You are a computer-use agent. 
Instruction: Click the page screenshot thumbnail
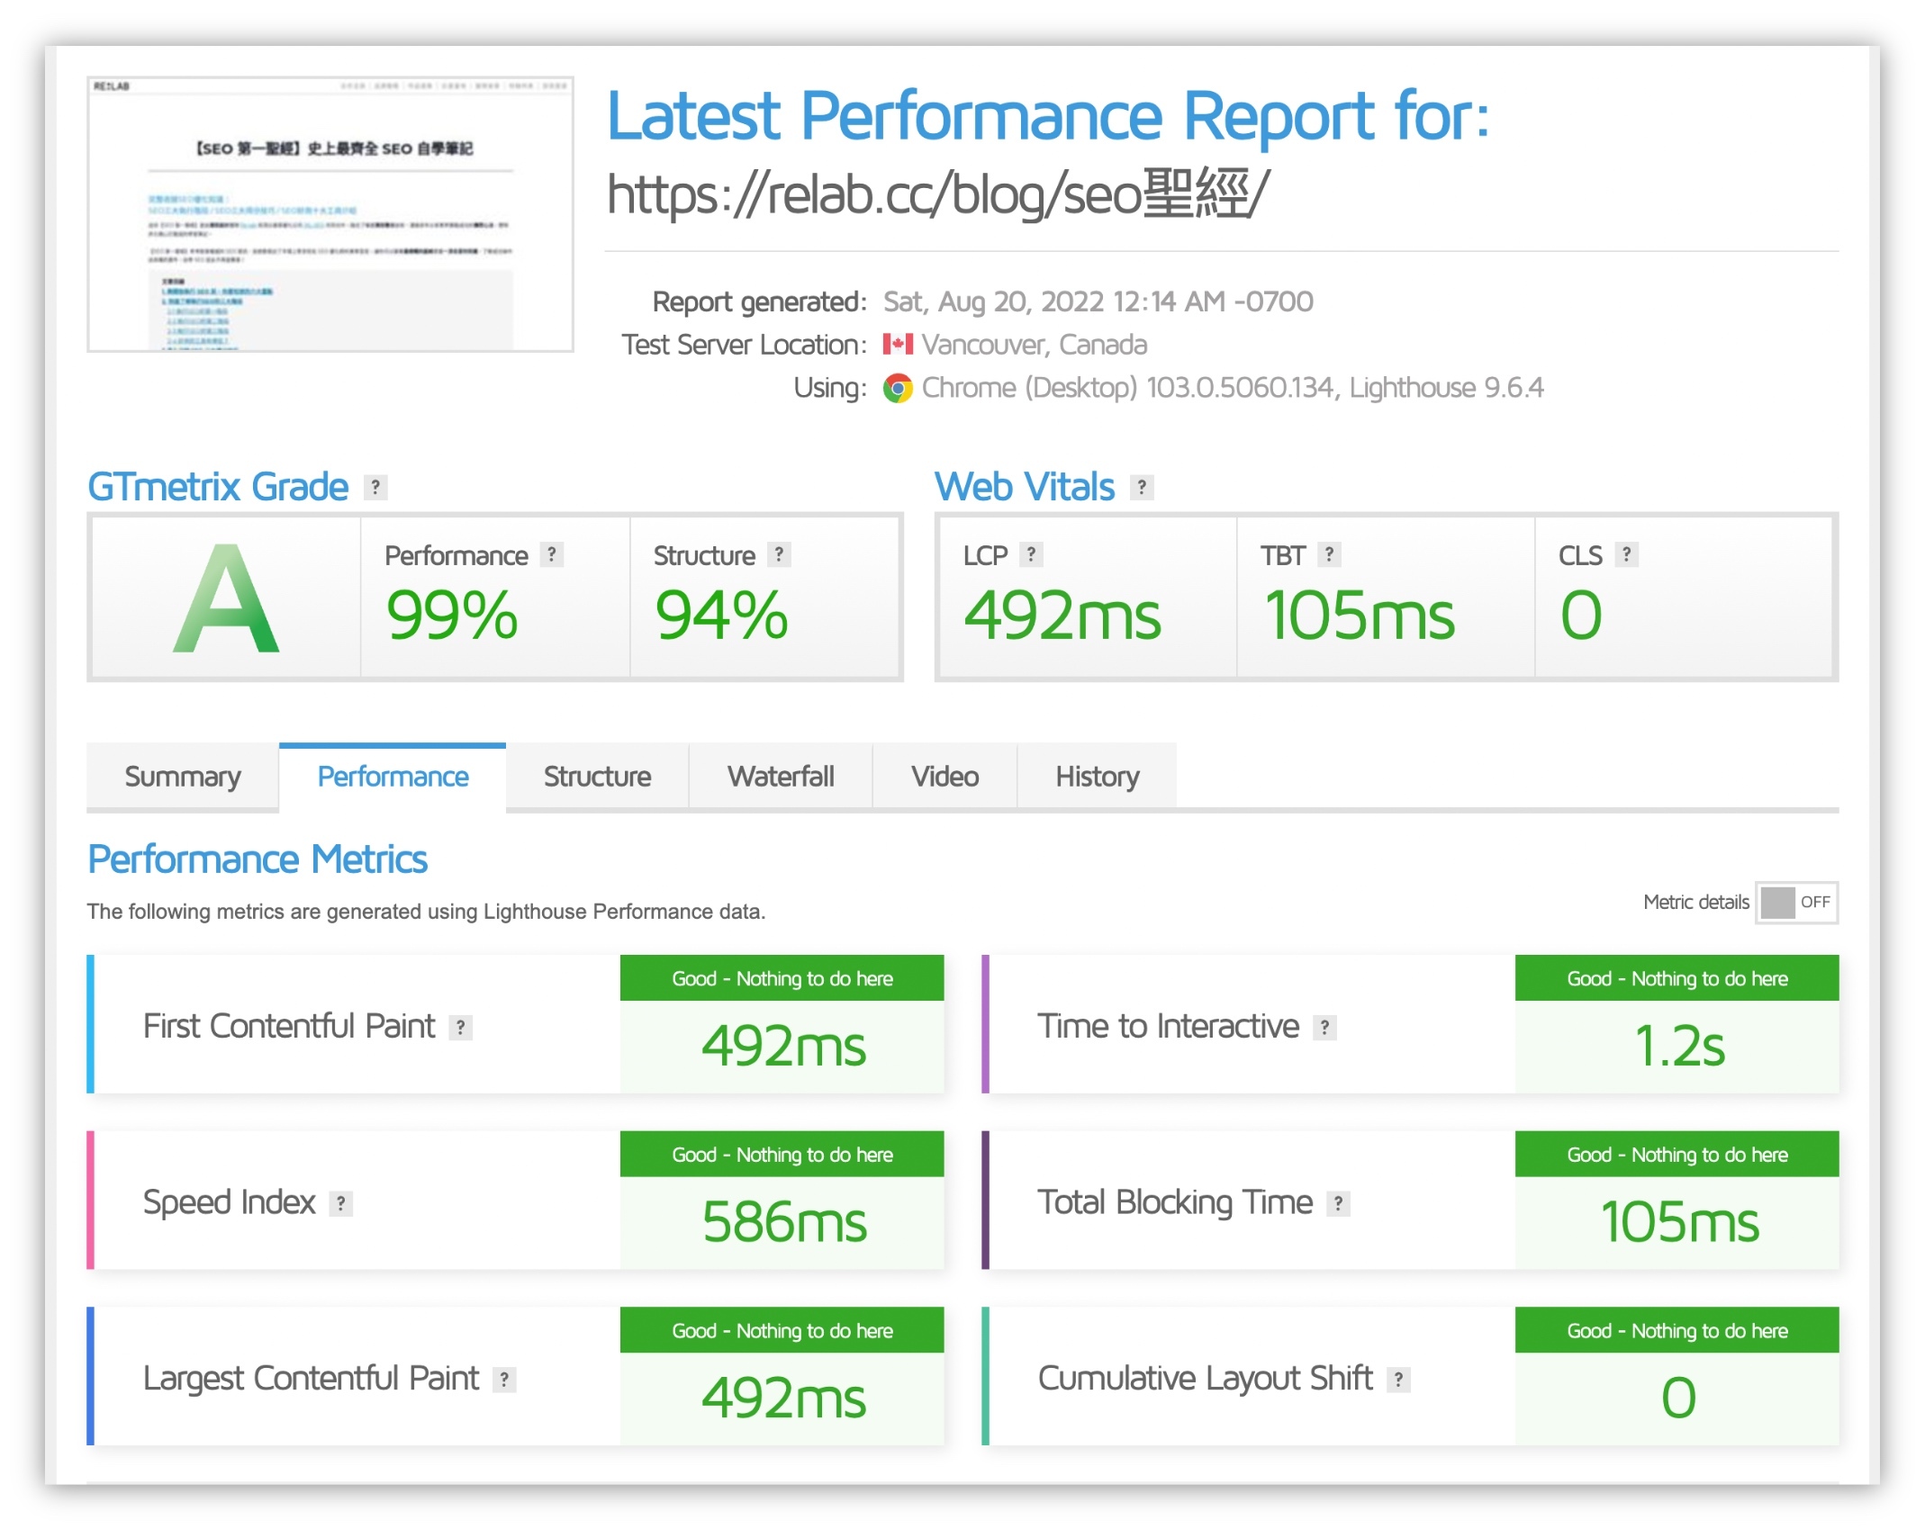point(330,214)
